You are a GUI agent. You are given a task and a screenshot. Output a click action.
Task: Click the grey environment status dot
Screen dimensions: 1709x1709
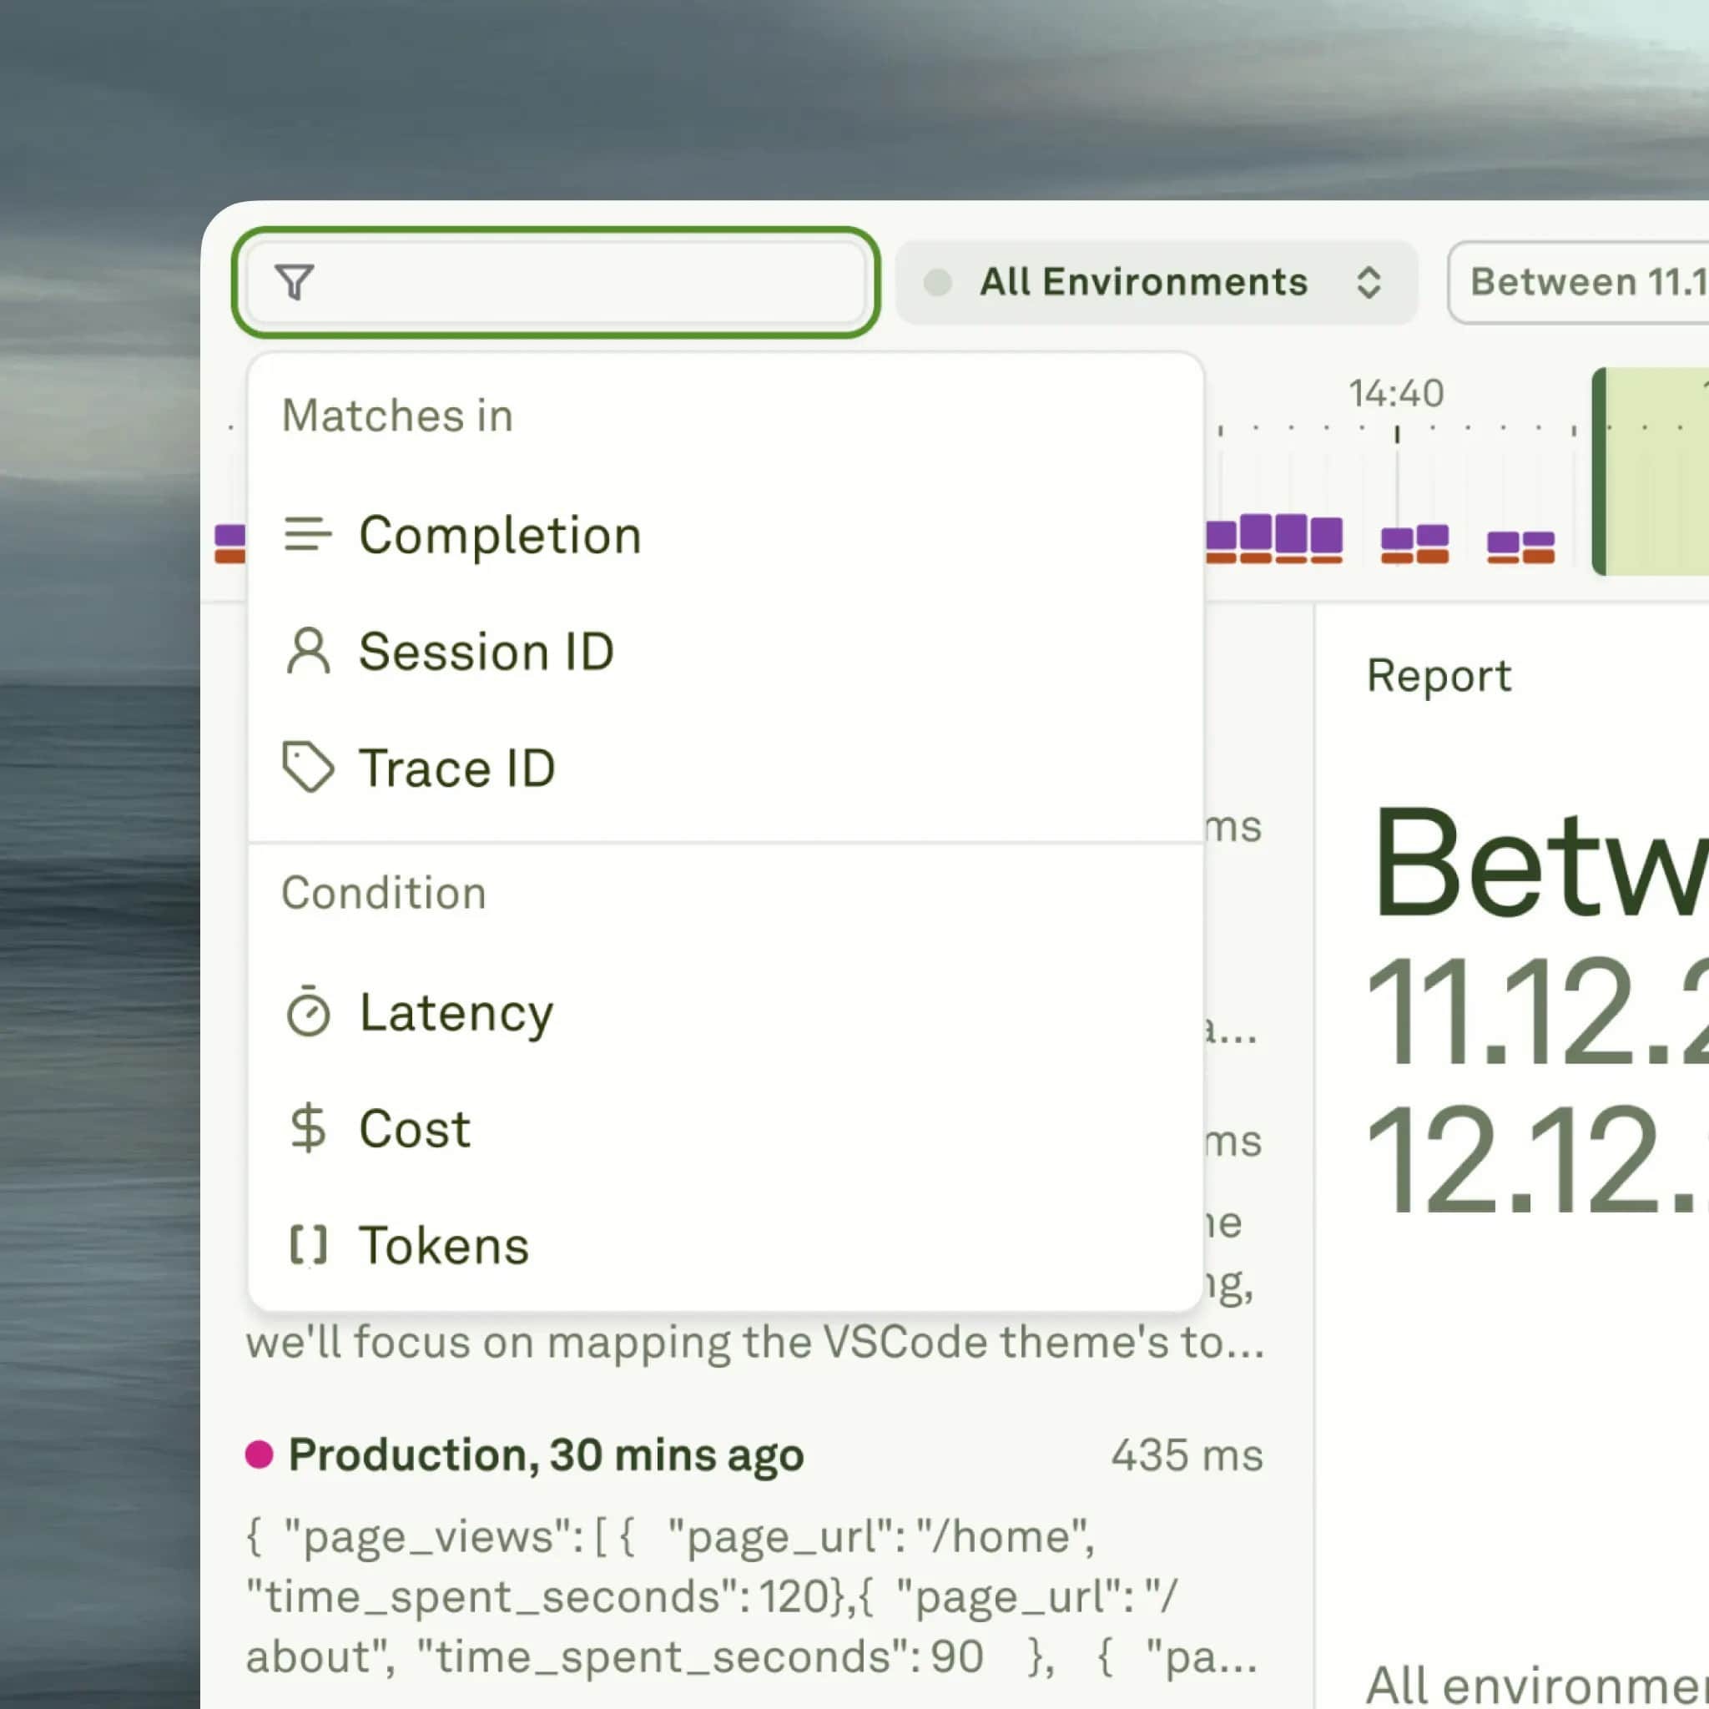pyautogui.click(x=937, y=283)
